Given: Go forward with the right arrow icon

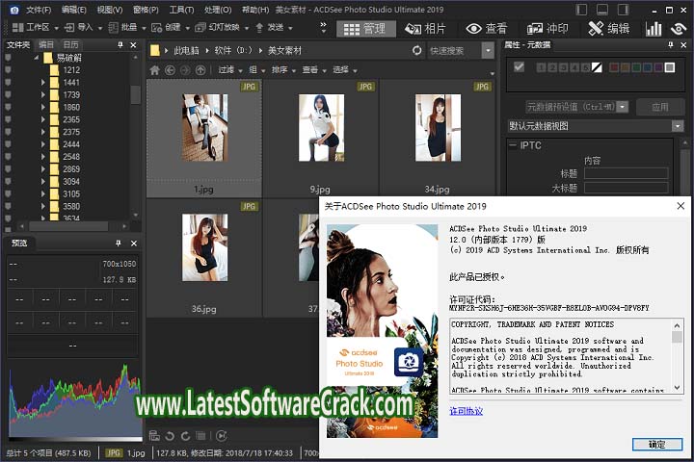Looking at the screenshot, I should point(185,70).
